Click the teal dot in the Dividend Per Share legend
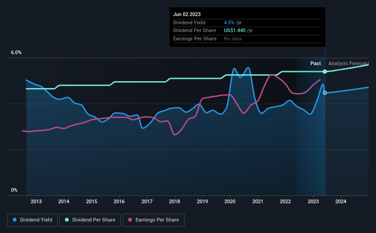Image resolution: width=376 pixels, height=233 pixels. (x=67, y=220)
